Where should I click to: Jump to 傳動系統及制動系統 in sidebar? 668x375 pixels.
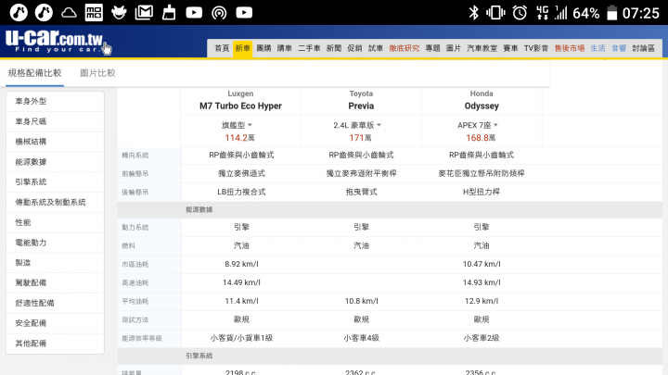pyautogui.click(x=55, y=203)
